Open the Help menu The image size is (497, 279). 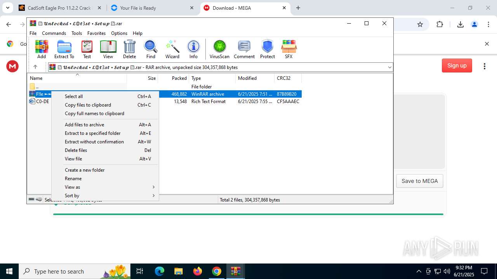[x=137, y=33]
